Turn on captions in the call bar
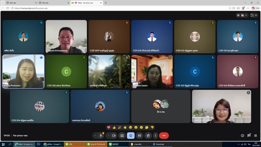This screenshot has width=261, height=147. [x=139, y=135]
